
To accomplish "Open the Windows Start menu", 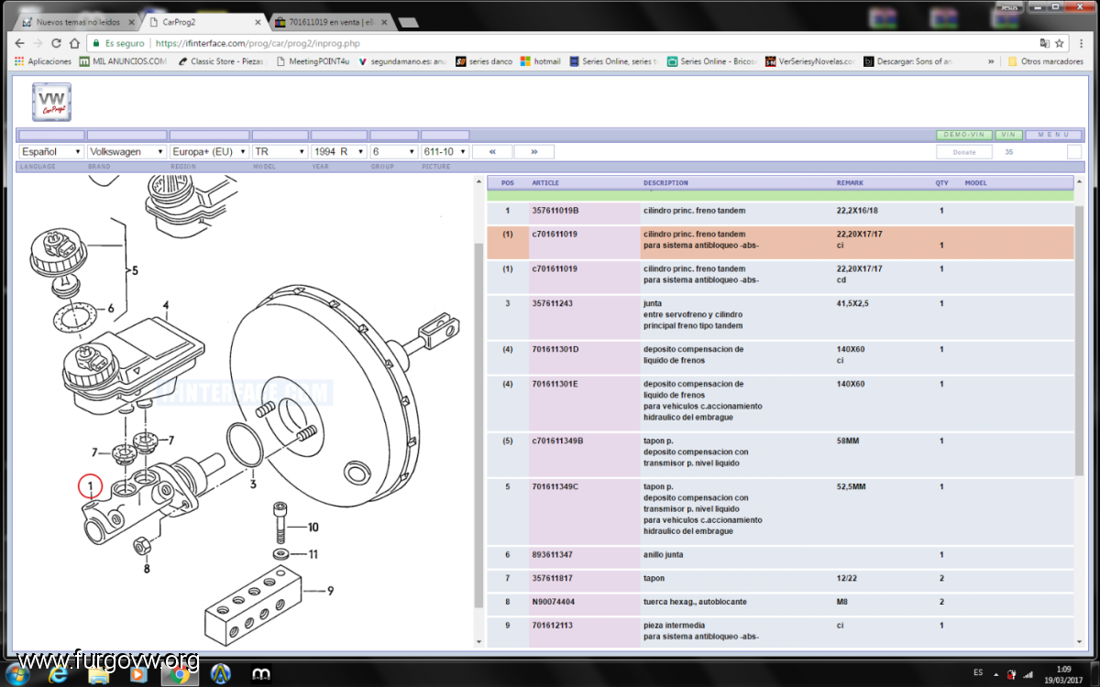I will click(17, 673).
